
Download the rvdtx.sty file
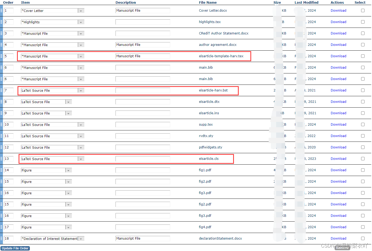[x=338, y=136]
